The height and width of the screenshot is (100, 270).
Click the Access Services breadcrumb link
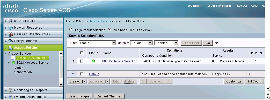tap(100, 21)
